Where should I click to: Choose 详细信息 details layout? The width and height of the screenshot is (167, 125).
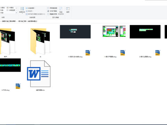click(x=11, y=10)
